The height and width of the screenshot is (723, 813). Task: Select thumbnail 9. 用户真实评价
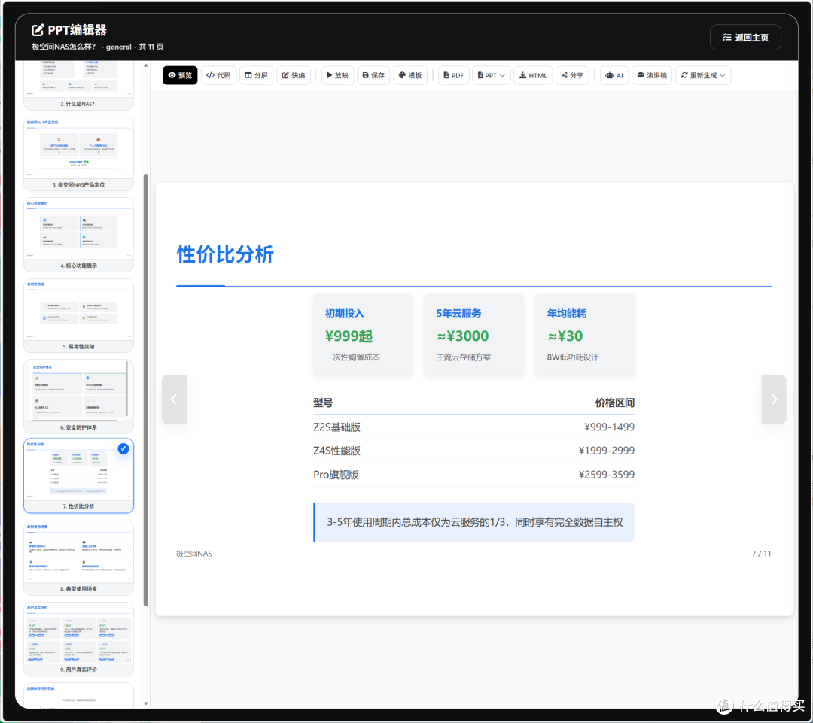[x=78, y=639]
